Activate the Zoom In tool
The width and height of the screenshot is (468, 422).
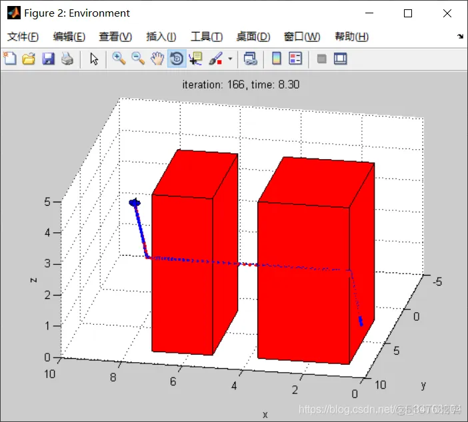click(119, 59)
